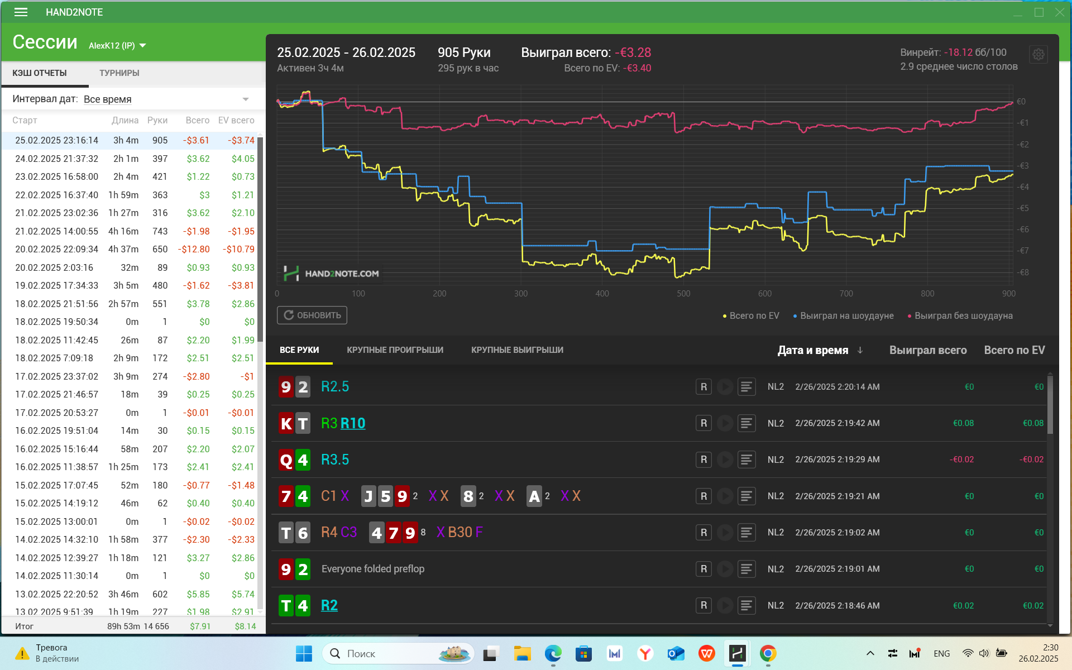Click the Windows taskbar Поиск search field
The height and width of the screenshot is (670, 1072).
[x=398, y=653]
